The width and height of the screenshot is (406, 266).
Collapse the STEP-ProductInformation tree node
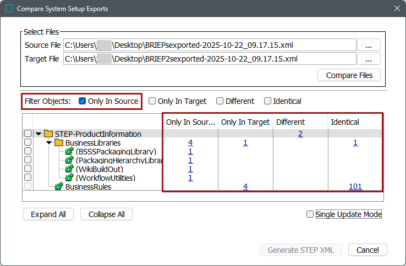tap(39, 134)
